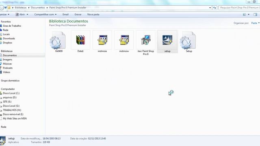Open the Compartilhar com menu
This screenshot has height=146, width=260.
(x=45, y=15)
